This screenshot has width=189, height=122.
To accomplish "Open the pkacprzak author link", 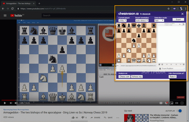I will click(x=146, y=14).
